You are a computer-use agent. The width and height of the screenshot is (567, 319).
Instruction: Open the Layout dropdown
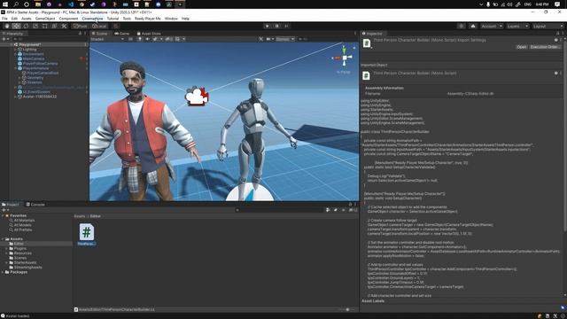[x=548, y=26]
